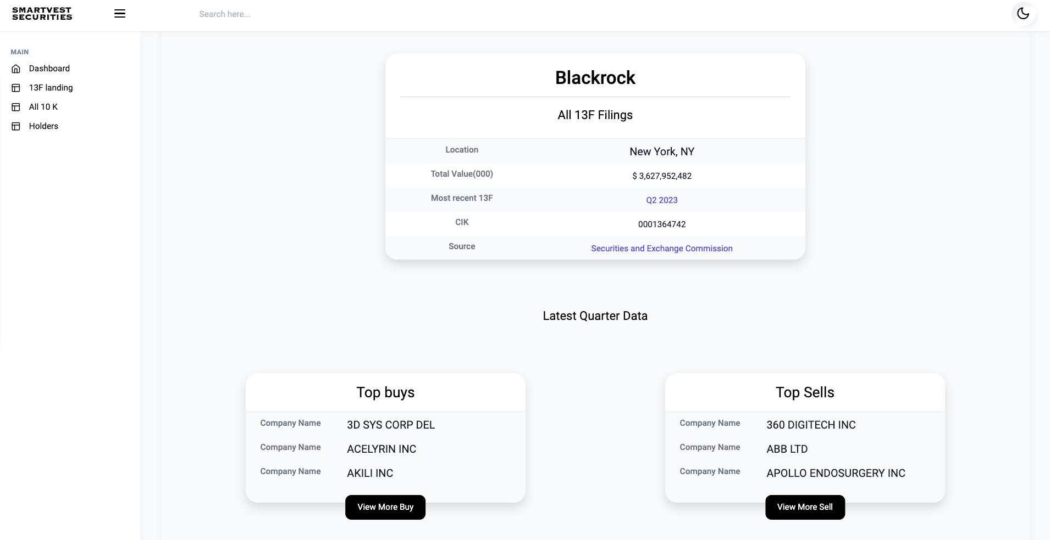Open the Q2 2023 filing link
Viewport: 1050px width, 540px height.
pyautogui.click(x=661, y=200)
